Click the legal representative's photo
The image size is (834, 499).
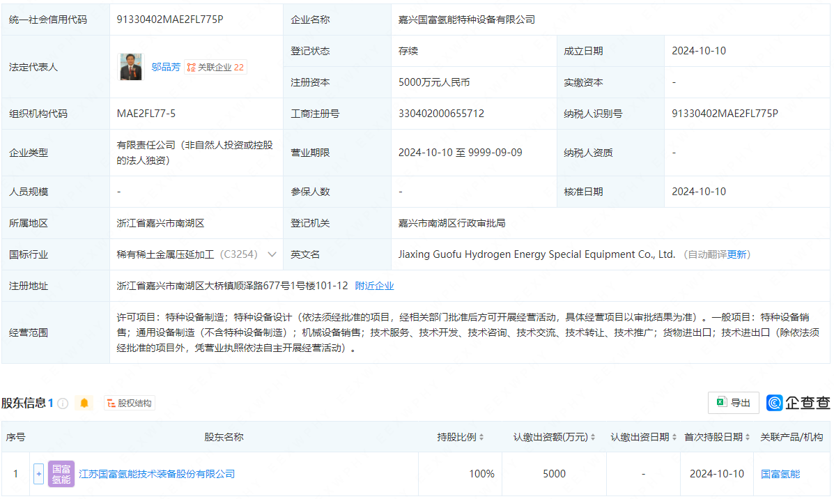pos(131,67)
